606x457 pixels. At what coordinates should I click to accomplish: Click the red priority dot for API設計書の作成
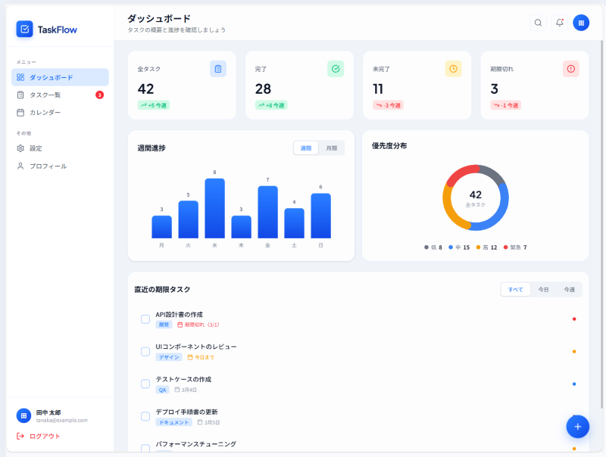(x=574, y=319)
